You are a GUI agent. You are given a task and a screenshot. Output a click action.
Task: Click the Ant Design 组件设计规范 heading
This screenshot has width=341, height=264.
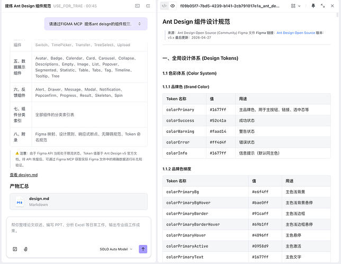pyautogui.click(x=196, y=22)
